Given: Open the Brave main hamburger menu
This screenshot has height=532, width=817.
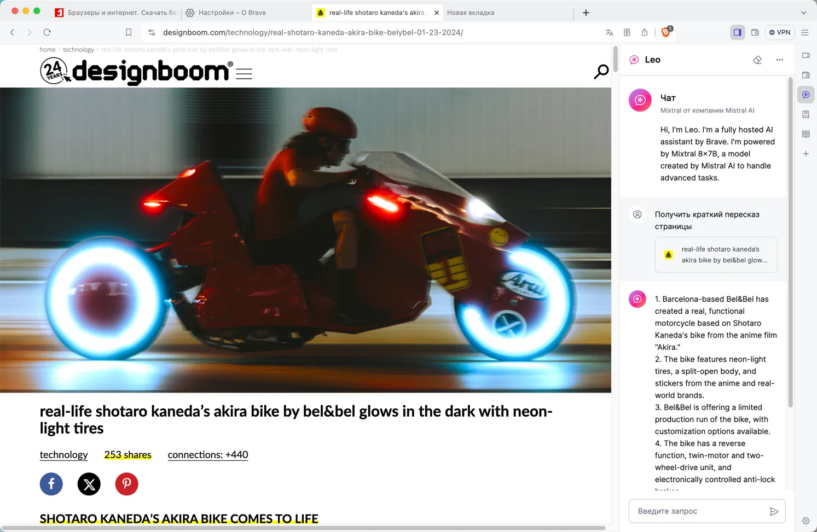Looking at the screenshot, I should [x=805, y=32].
